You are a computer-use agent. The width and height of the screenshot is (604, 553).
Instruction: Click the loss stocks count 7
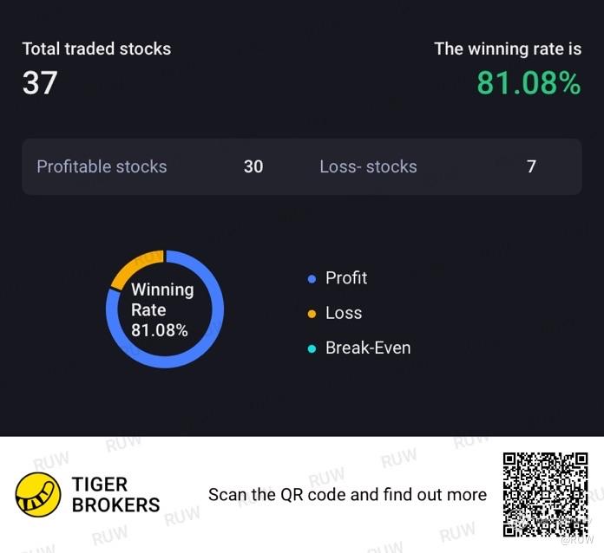coord(531,166)
